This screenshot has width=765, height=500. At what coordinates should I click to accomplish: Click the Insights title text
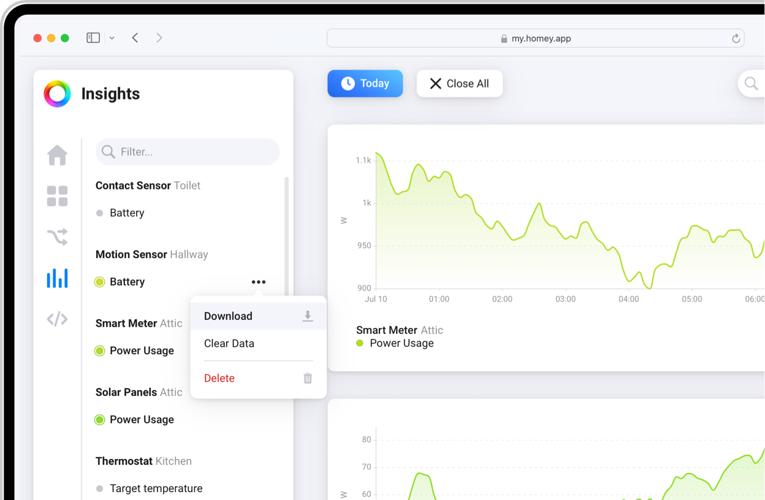point(110,94)
